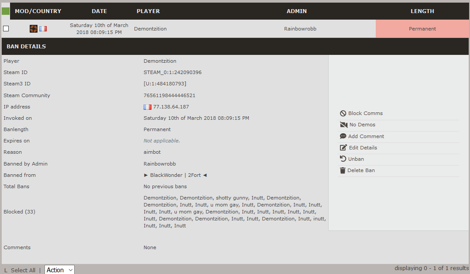Click Banlength value Permanent
The image size is (470, 274).
157,129
